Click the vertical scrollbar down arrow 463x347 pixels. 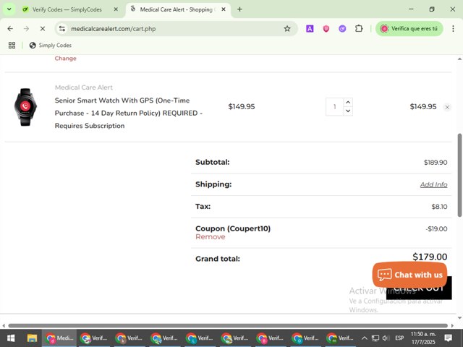(x=460, y=318)
